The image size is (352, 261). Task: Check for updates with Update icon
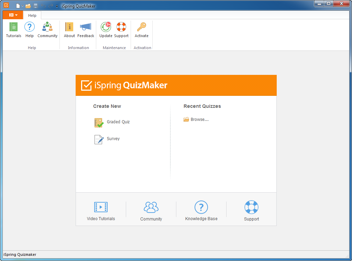coord(106,30)
